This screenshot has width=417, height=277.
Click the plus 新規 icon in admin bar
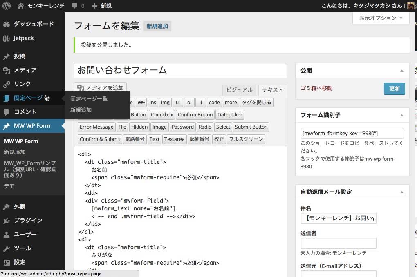(94, 6)
